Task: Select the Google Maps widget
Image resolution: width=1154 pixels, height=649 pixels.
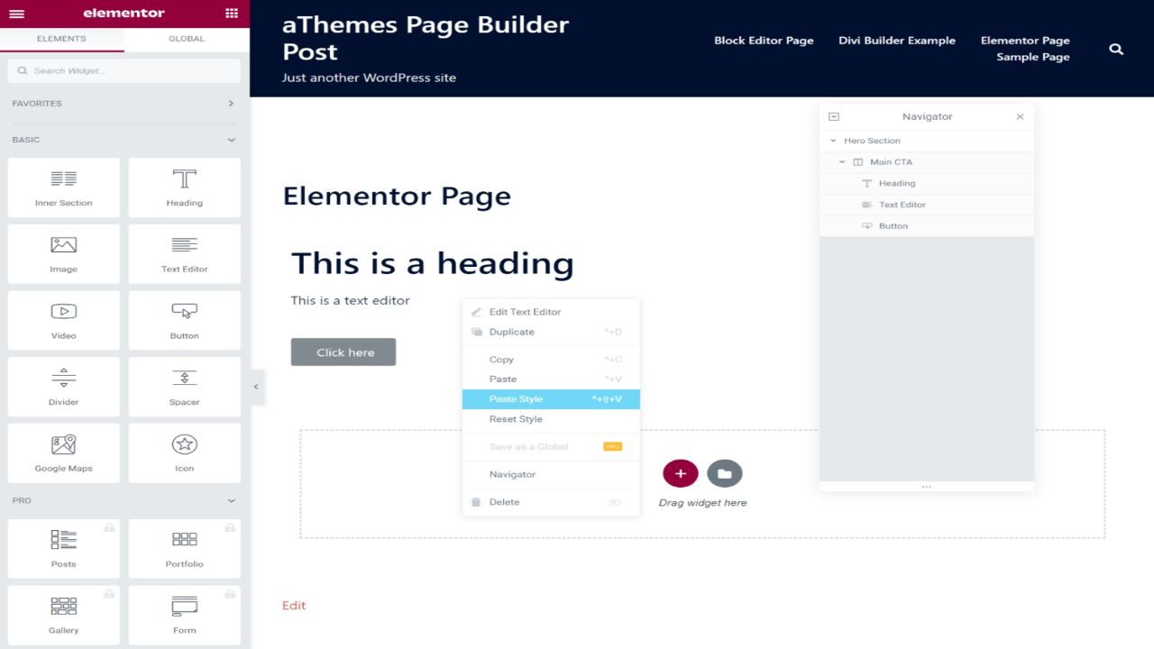Action: 64,453
